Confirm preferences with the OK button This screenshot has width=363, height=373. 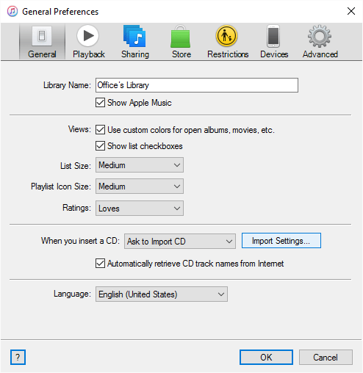pos(266,357)
